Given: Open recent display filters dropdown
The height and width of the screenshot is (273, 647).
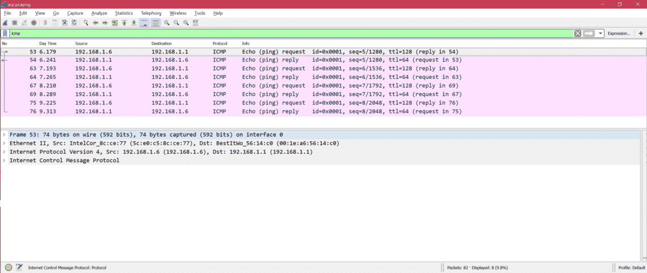Looking at the screenshot, I should [x=600, y=33].
